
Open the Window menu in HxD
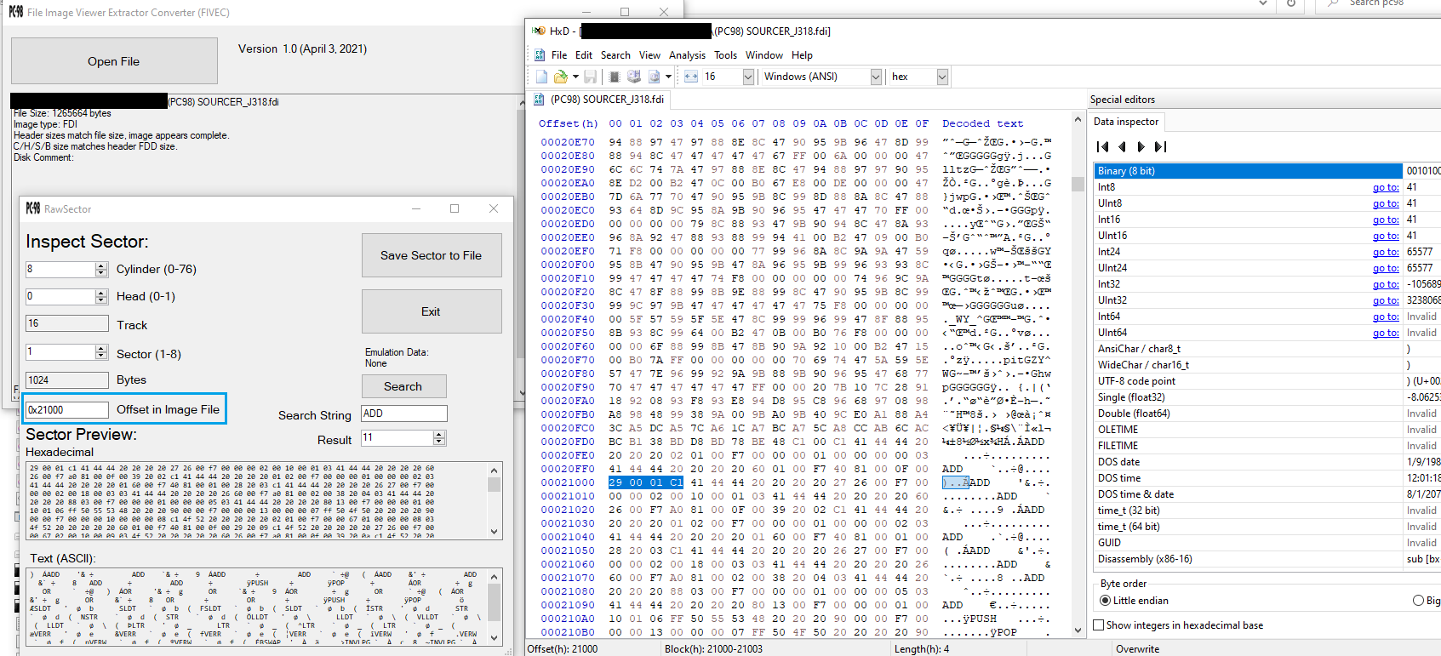[x=764, y=55]
